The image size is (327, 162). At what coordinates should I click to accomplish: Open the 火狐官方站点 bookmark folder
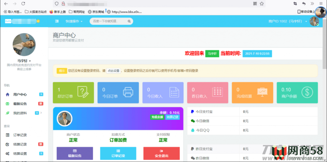point(36,12)
